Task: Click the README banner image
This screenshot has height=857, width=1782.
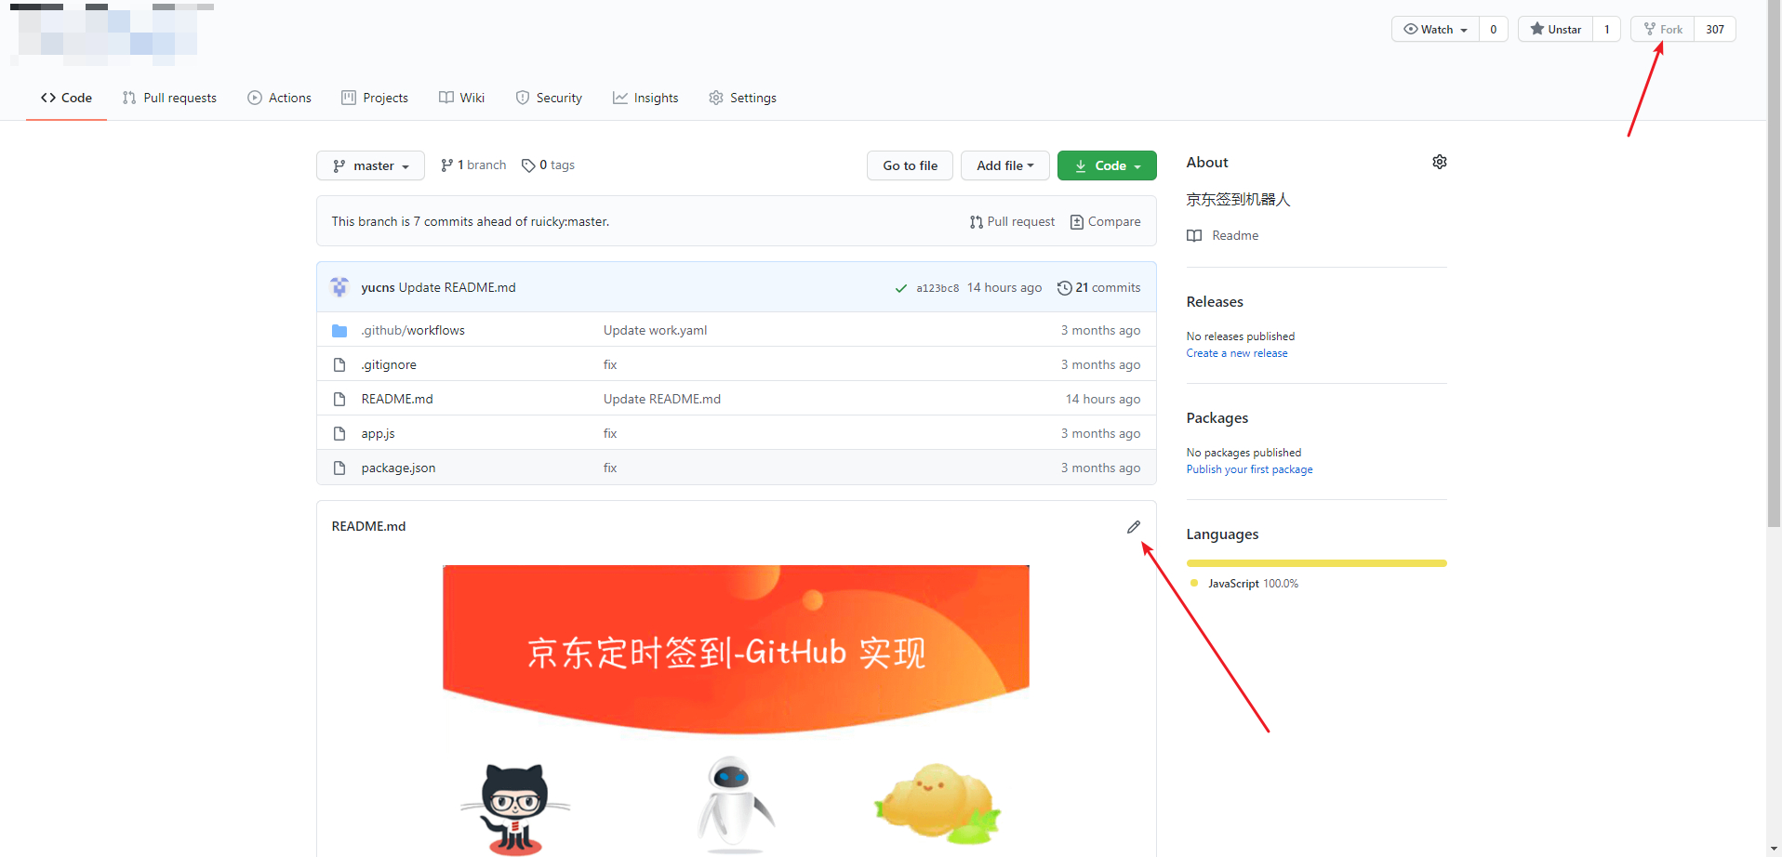Action: coord(736,650)
